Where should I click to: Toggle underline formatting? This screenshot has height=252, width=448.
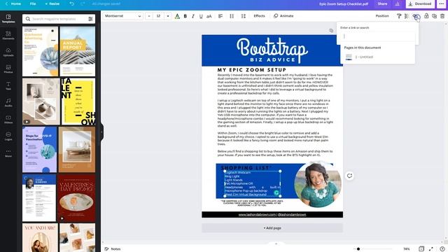(x=201, y=16)
